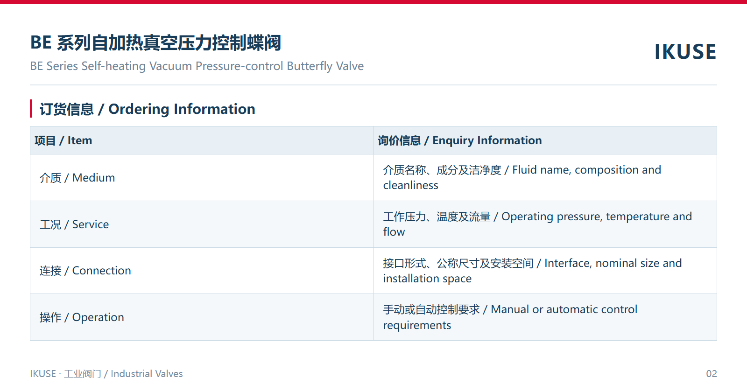Click the 工况 / Service row cell
Screen dimensions: 747x392
click(202, 224)
